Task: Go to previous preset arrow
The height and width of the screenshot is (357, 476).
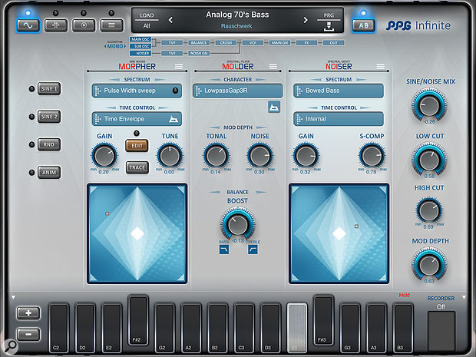Action: pos(170,20)
